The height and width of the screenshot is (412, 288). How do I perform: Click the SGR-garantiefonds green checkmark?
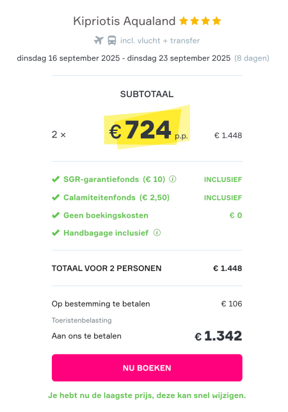click(56, 179)
